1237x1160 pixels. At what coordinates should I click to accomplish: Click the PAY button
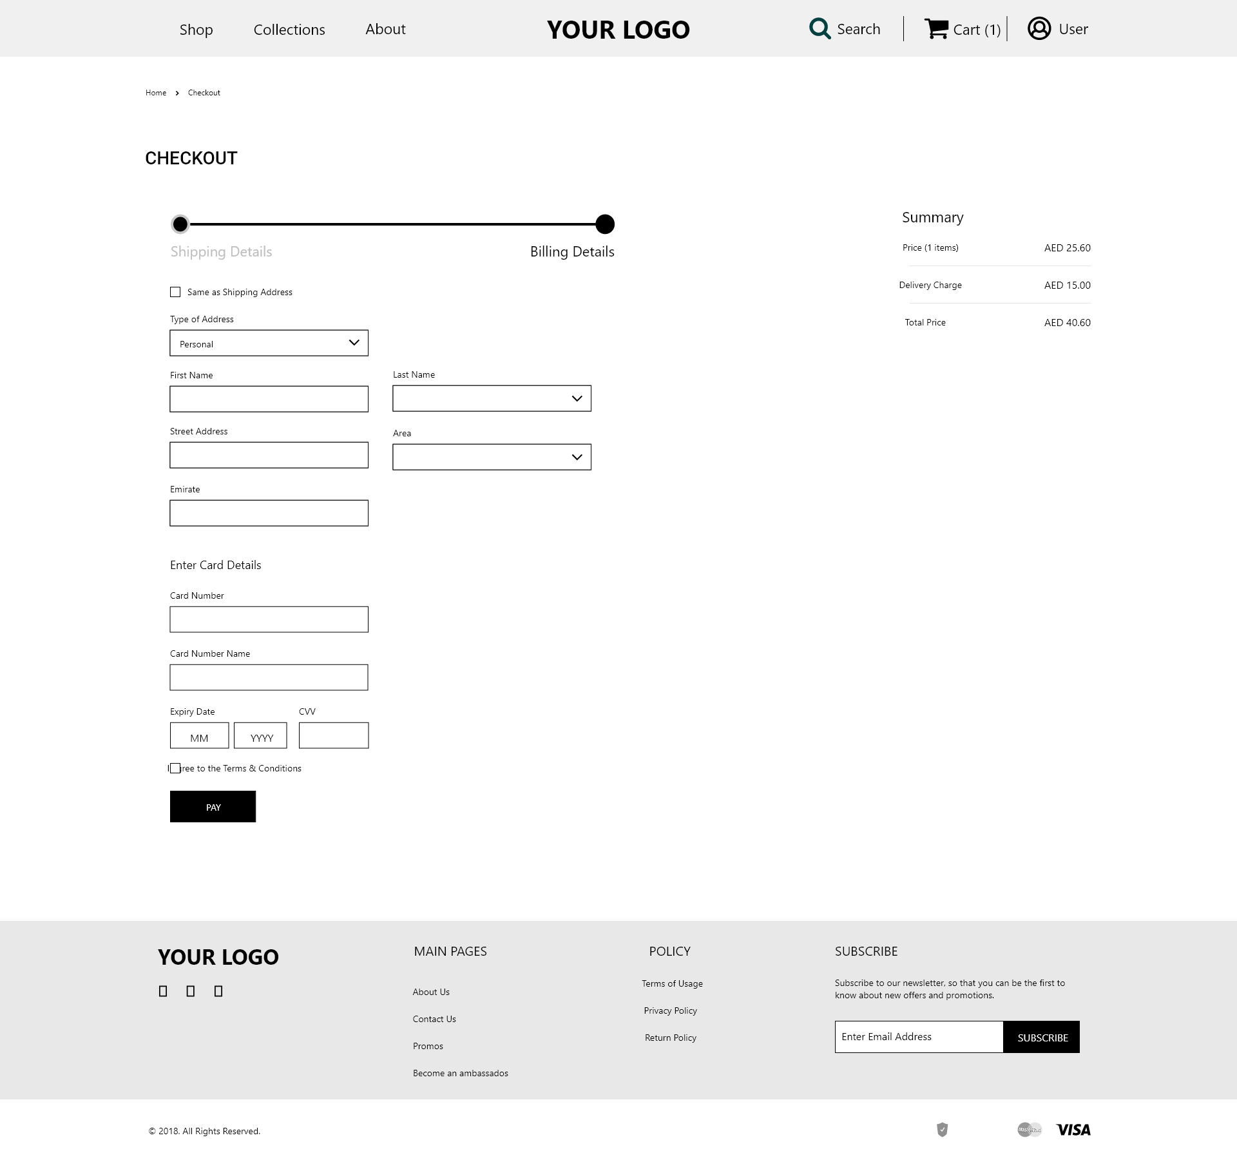click(x=213, y=806)
